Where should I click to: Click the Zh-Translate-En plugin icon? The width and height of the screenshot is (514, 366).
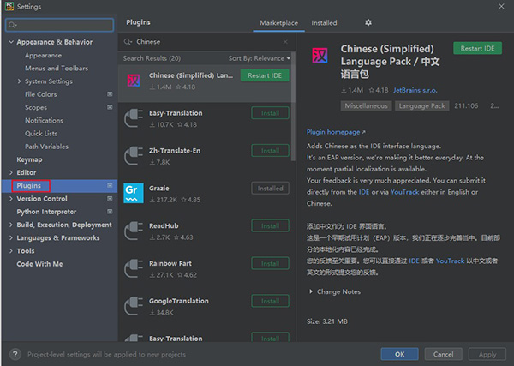(134, 155)
